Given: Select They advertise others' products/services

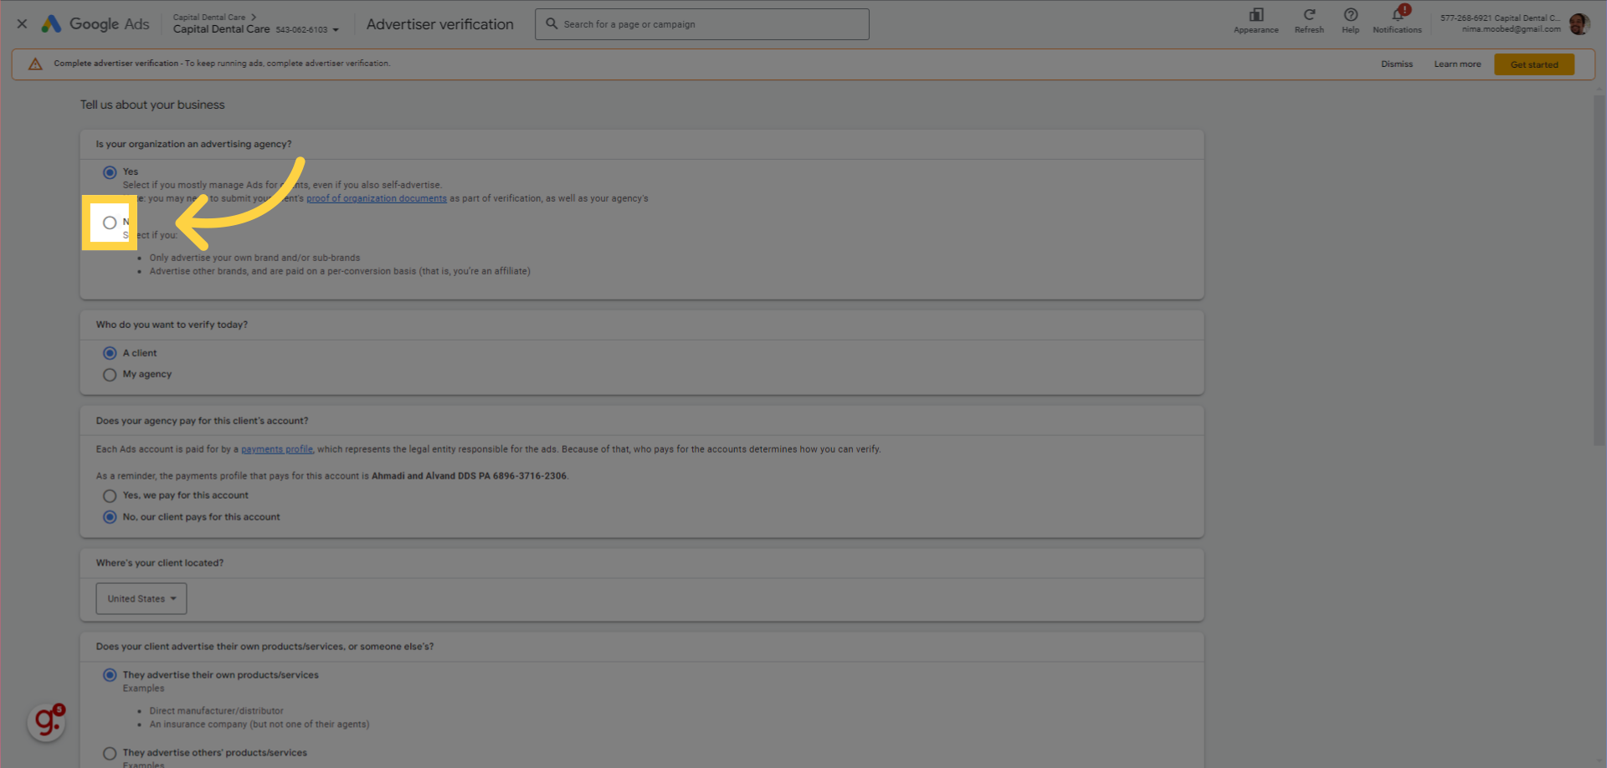Looking at the screenshot, I should [x=110, y=753].
